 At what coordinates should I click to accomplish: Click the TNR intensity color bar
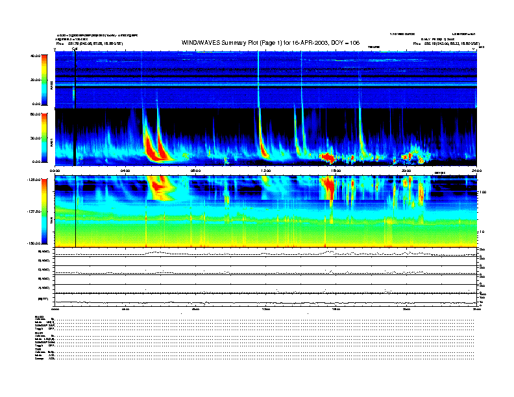coord(44,211)
